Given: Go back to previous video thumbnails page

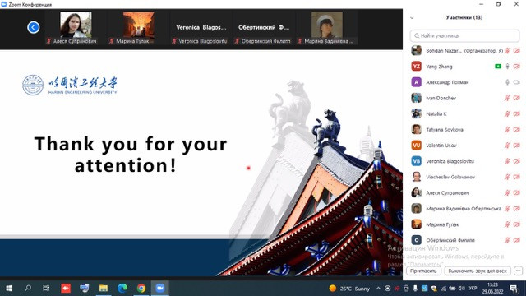Looking at the screenshot, I should (x=33, y=27).
